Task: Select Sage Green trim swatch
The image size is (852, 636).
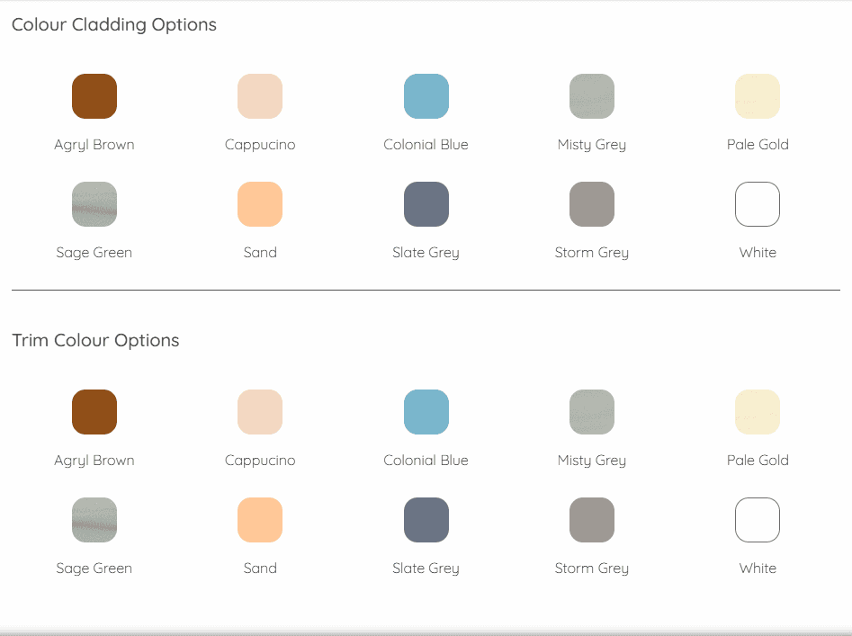Action: pyautogui.click(x=94, y=520)
